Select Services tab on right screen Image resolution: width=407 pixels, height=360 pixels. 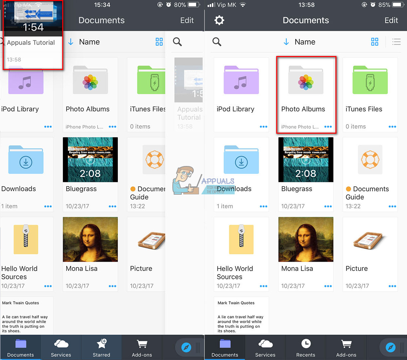coord(265,347)
